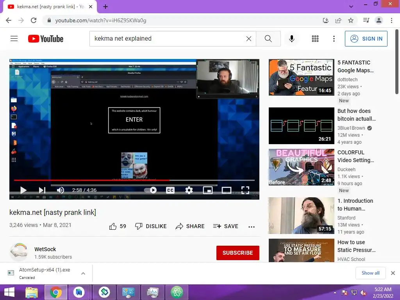Open tab search chevron
The width and height of the screenshot is (400, 300).
click(351, 7)
